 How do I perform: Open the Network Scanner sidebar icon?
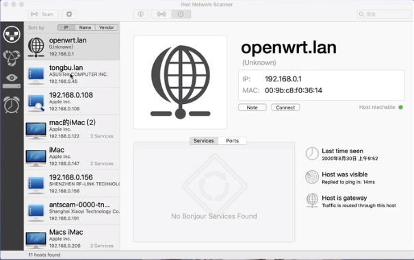(x=12, y=35)
